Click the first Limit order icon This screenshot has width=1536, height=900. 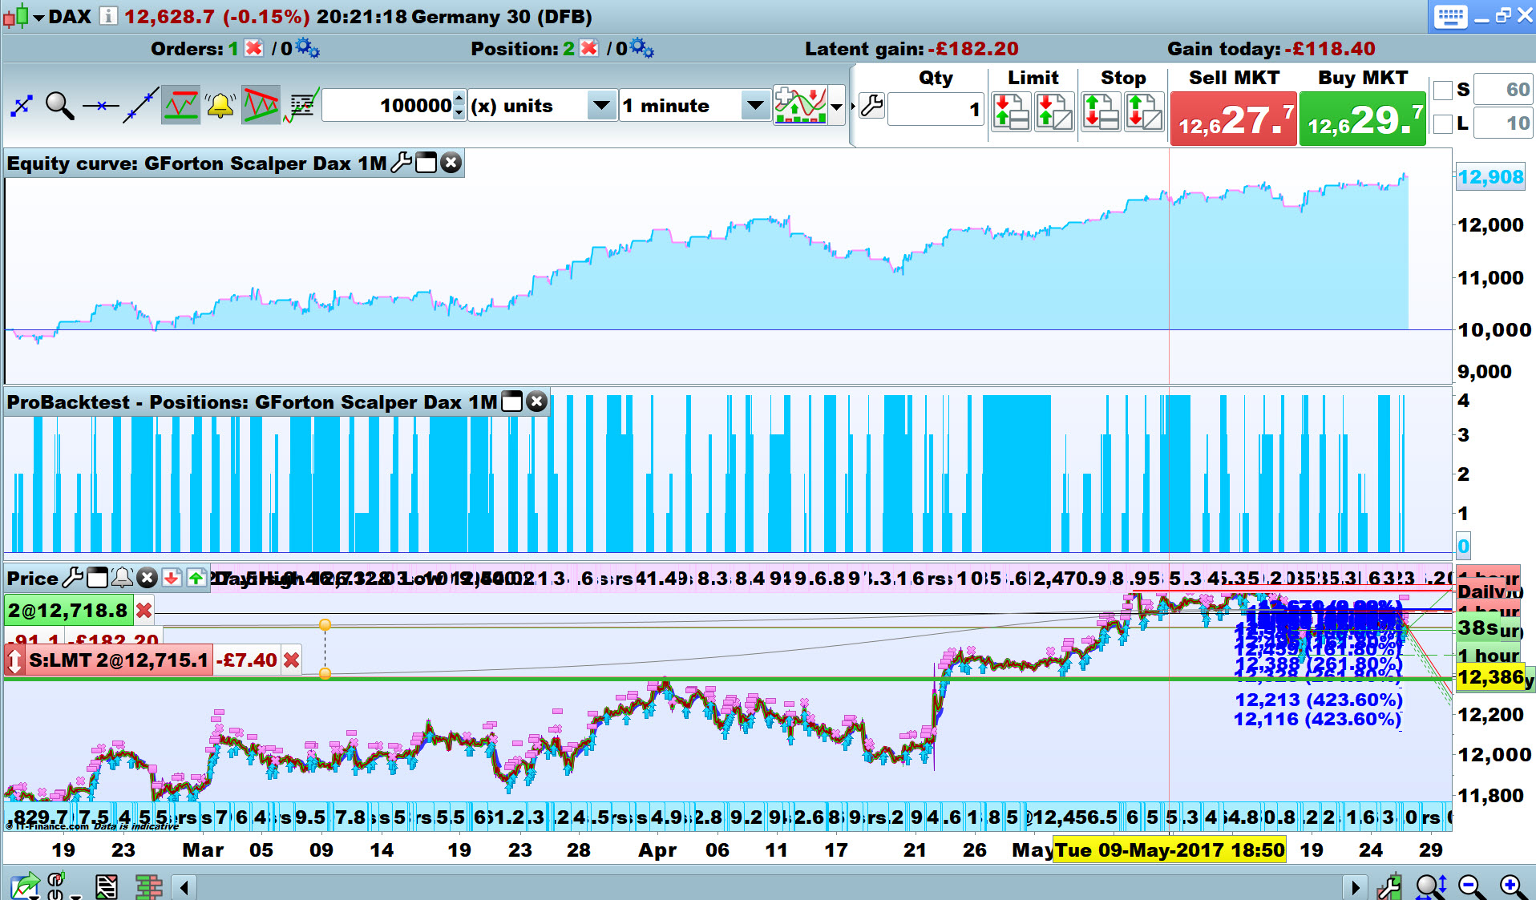(x=1011, y=111)
